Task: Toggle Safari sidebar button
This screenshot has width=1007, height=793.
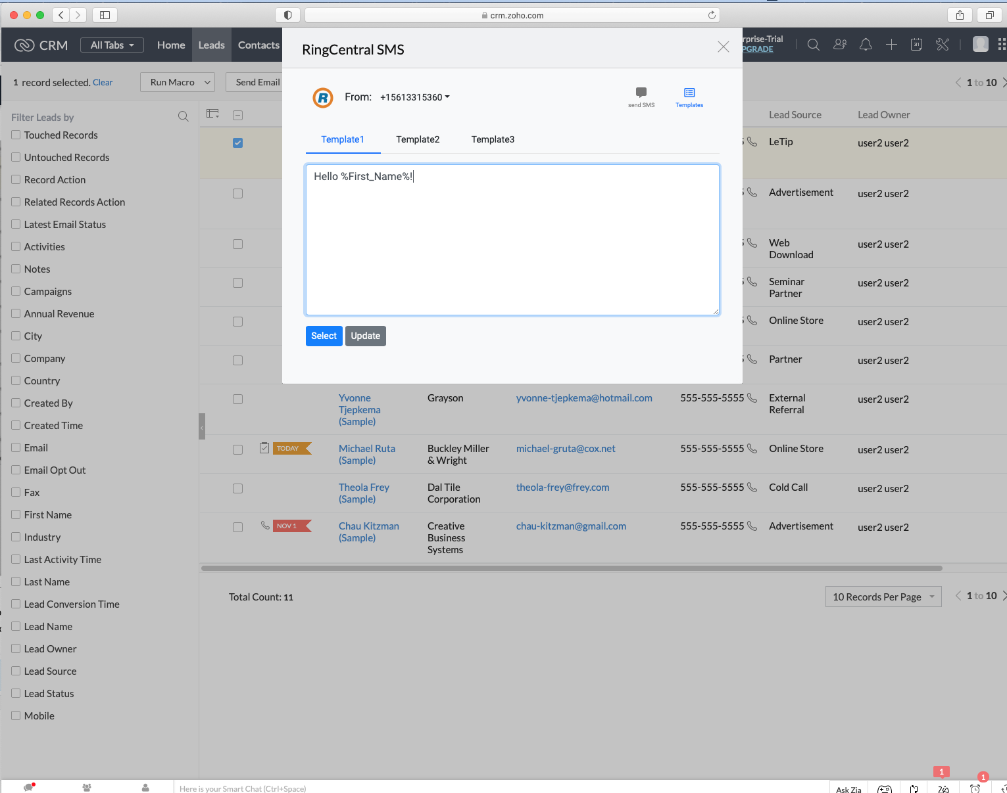Action: click(x=105, y=15)
